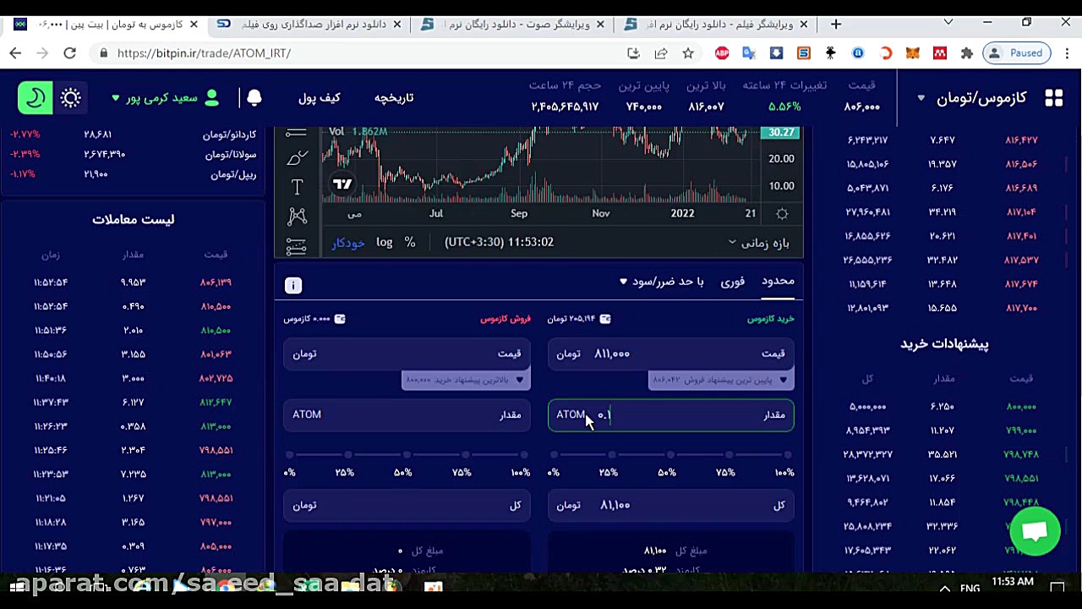Screen dimensions: 1082x609
Task: Open the Extensions puzzle icon
Action: (x=967, y=53)
